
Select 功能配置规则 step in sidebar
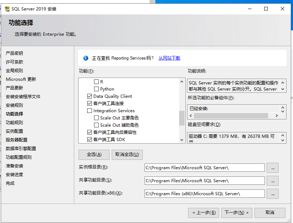19,157
